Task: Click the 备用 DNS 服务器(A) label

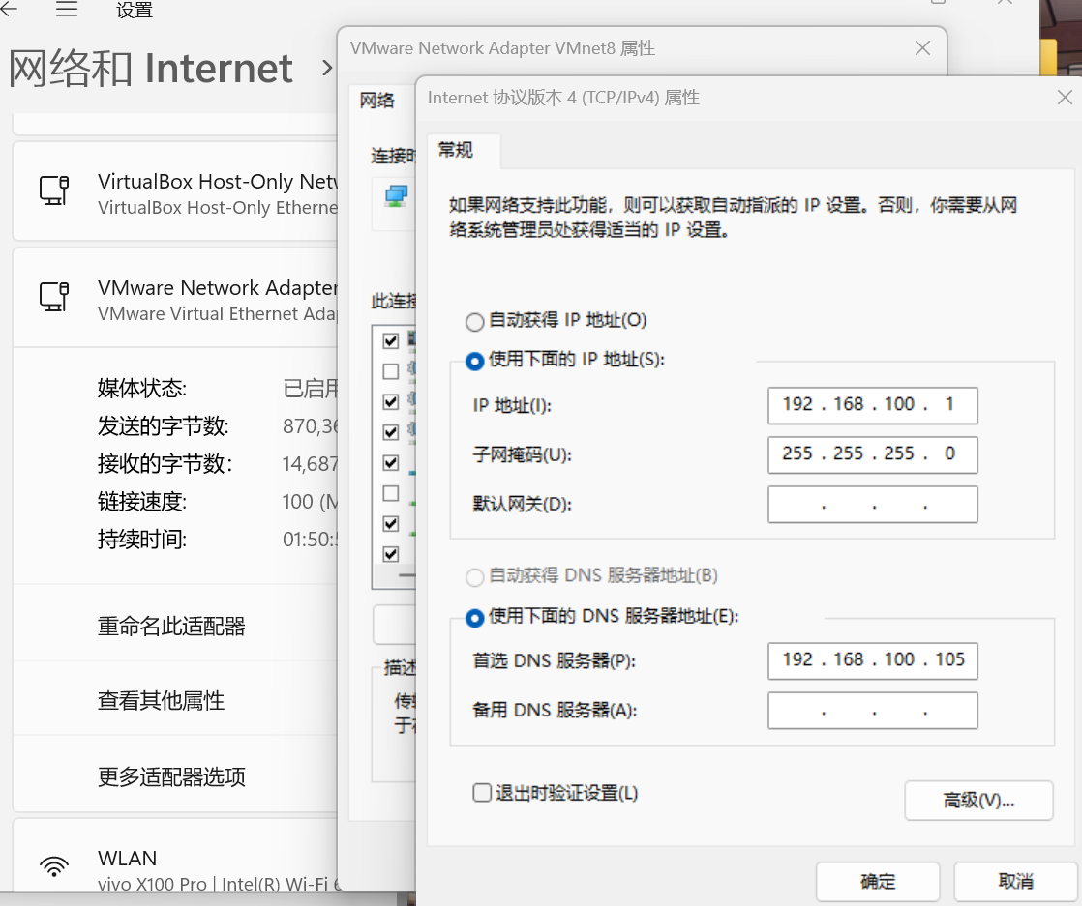Action: point(555,710)
